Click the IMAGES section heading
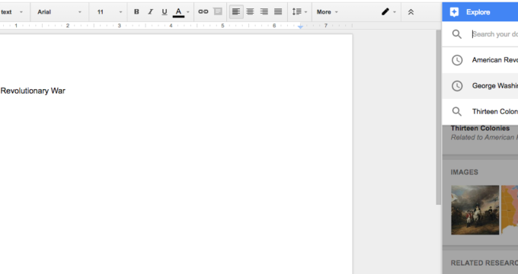This screenshot has width=518, height=274. (464, 172)
